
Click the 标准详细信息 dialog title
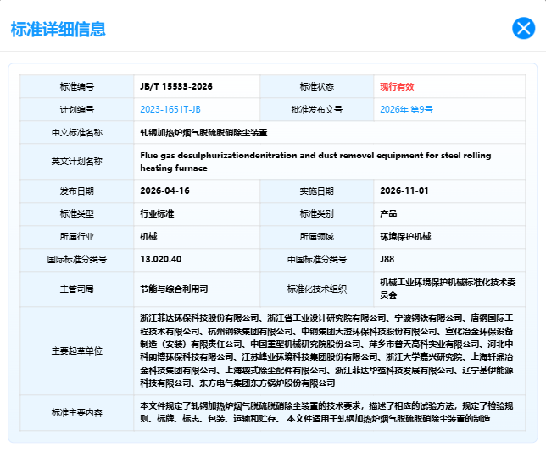tap(58, 29)
